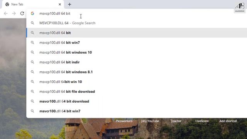Open the (45) YouTube shortcut

150,121
